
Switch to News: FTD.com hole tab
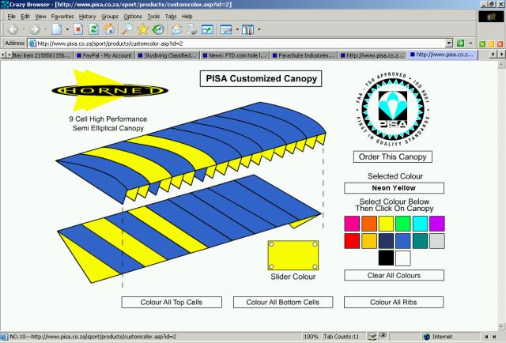pyautogui.click(x=235, y=55)
